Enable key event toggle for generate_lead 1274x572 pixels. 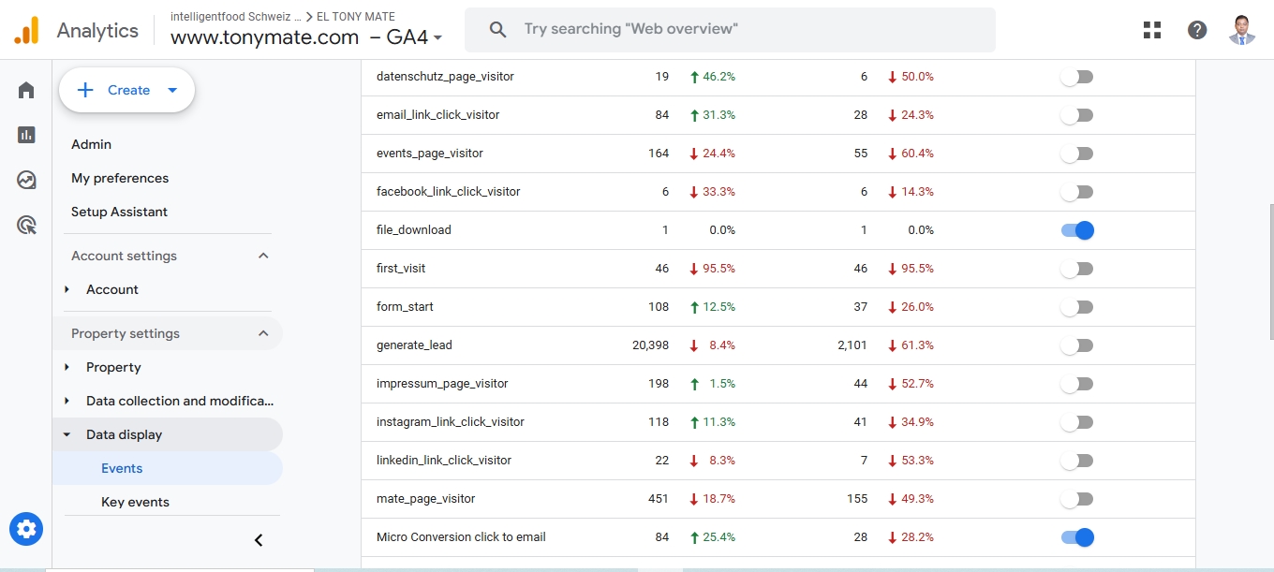1077,345
